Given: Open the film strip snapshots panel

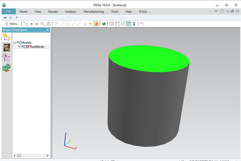Looking at the screenshot, I should (x=7, y=48).
